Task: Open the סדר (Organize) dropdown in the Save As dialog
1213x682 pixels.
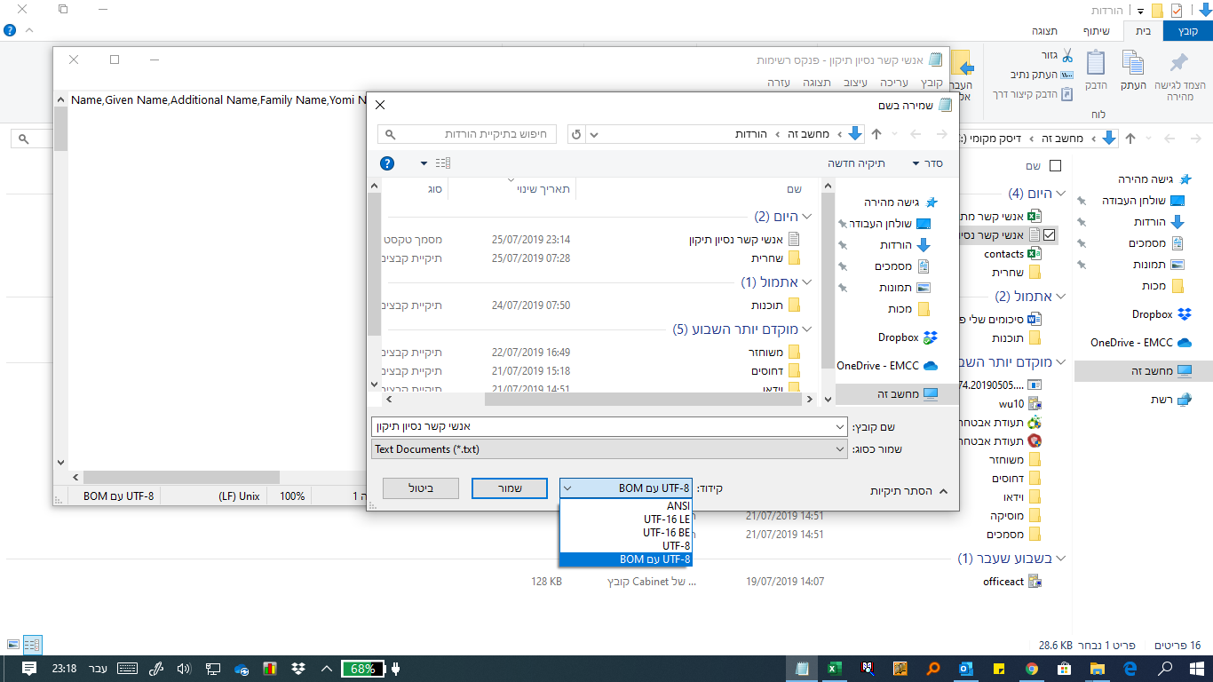Action: [x=927, y=163]
